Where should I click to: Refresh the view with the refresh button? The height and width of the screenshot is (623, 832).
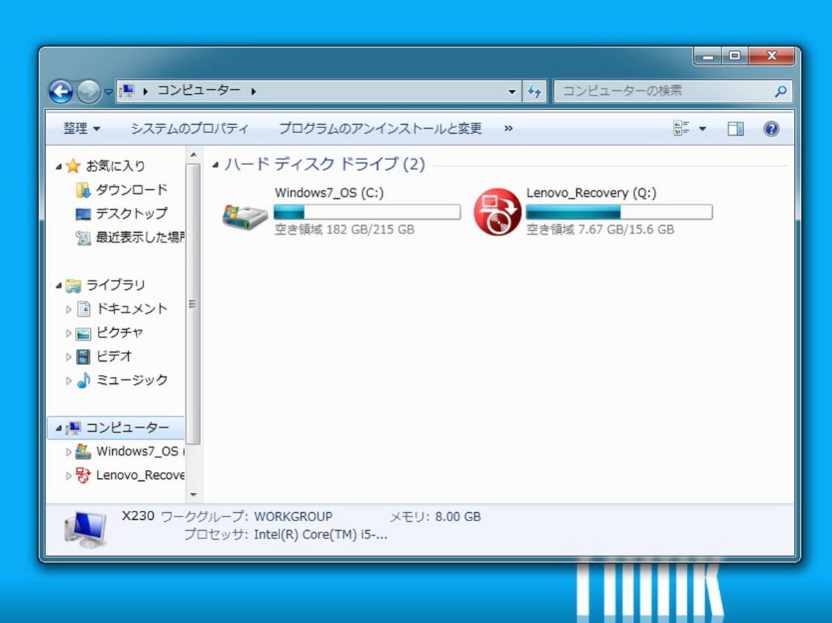click(534, 91)
